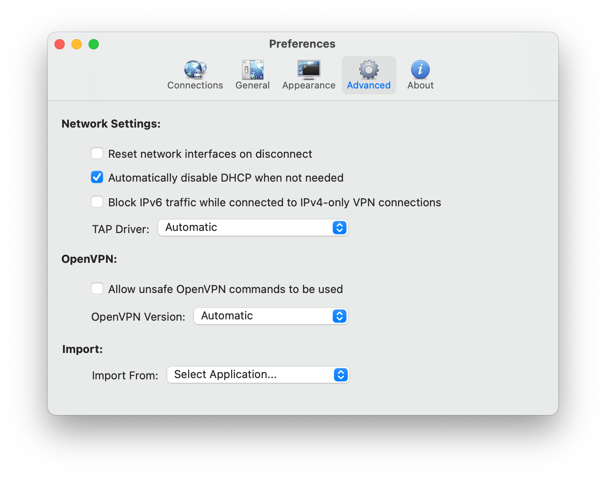Click the blue About info icon

click(x=420, y=70)
